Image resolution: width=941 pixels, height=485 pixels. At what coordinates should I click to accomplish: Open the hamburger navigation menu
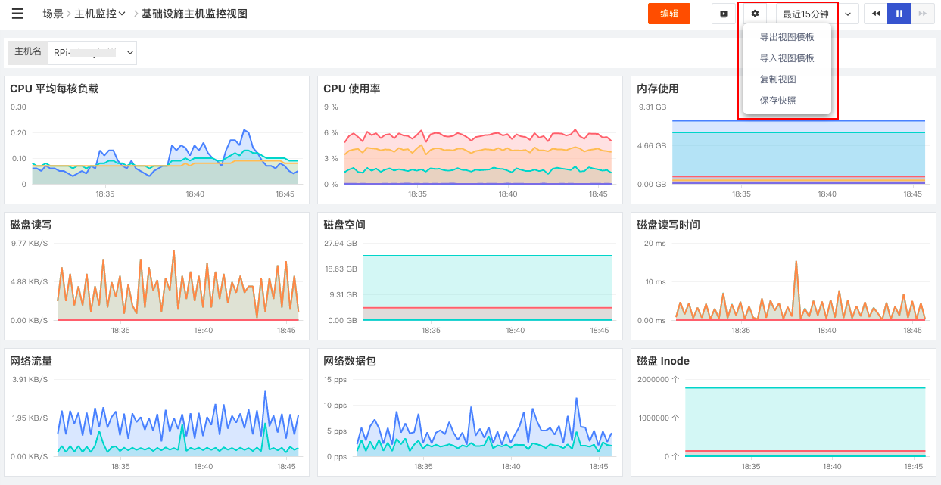point(17,14)
